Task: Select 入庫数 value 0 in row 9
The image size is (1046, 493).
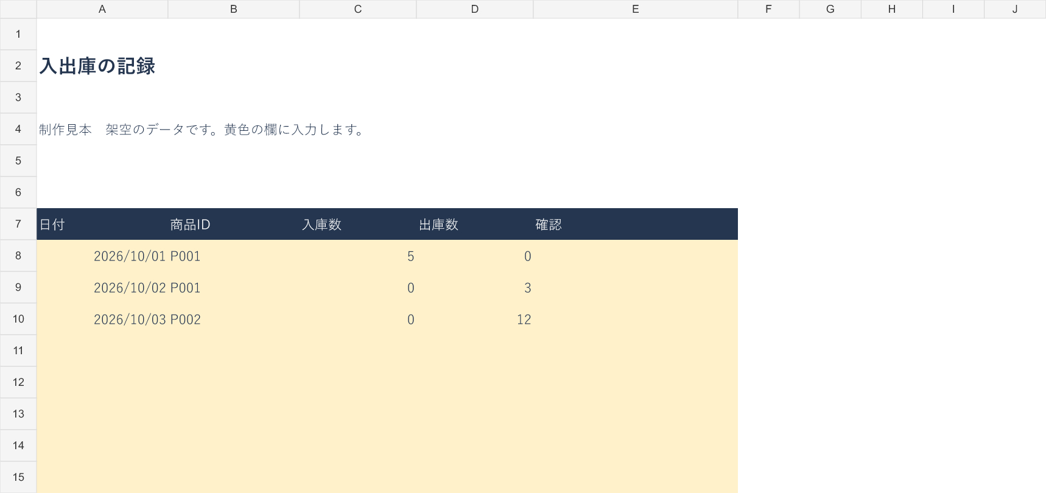Action: point(358,287)
